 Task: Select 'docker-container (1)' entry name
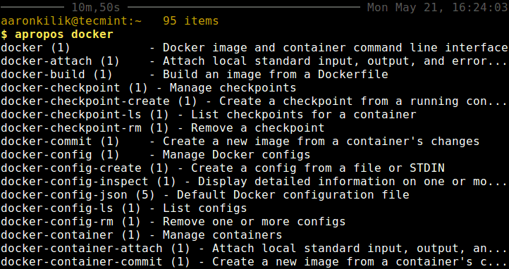point(70,235)
